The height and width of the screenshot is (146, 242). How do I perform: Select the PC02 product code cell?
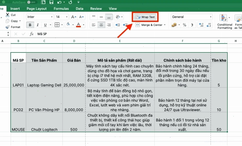pos(18,100)
